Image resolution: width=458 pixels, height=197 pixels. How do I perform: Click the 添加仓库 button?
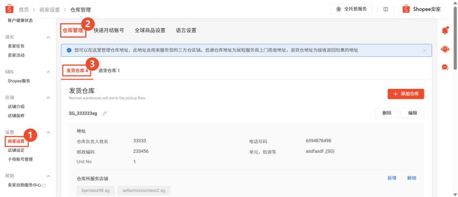pos(406,94)
